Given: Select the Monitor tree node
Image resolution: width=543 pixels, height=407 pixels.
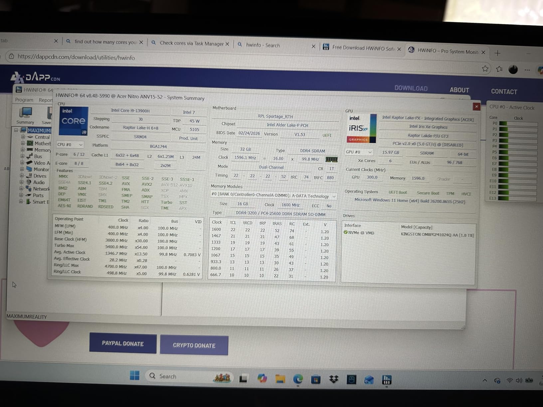Looking at the screenshot, I should pos(38,169).
